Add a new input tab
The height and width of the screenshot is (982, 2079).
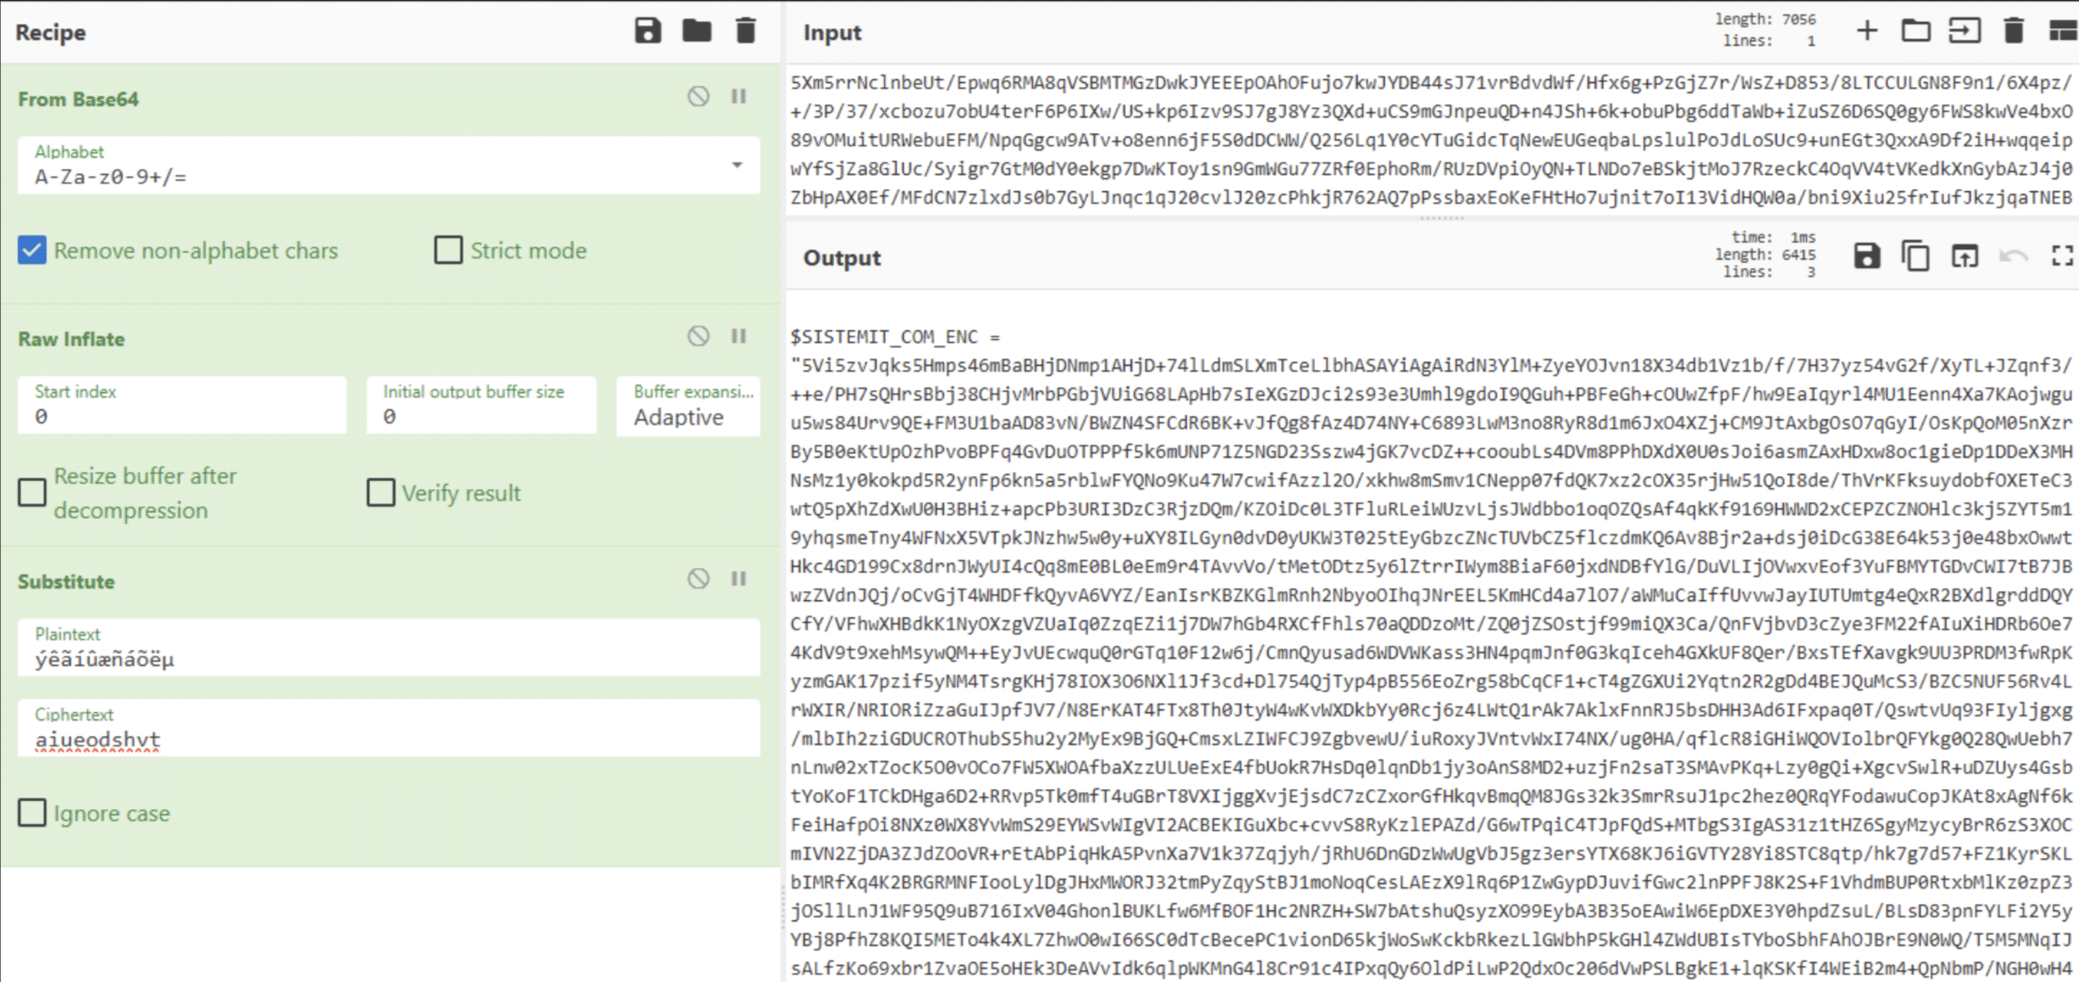tap(1866, 31)
